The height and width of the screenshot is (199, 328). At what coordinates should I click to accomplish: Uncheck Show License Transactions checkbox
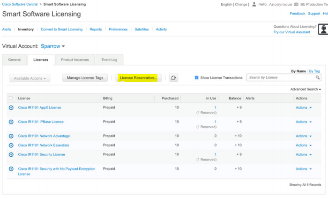click(197, 78)
